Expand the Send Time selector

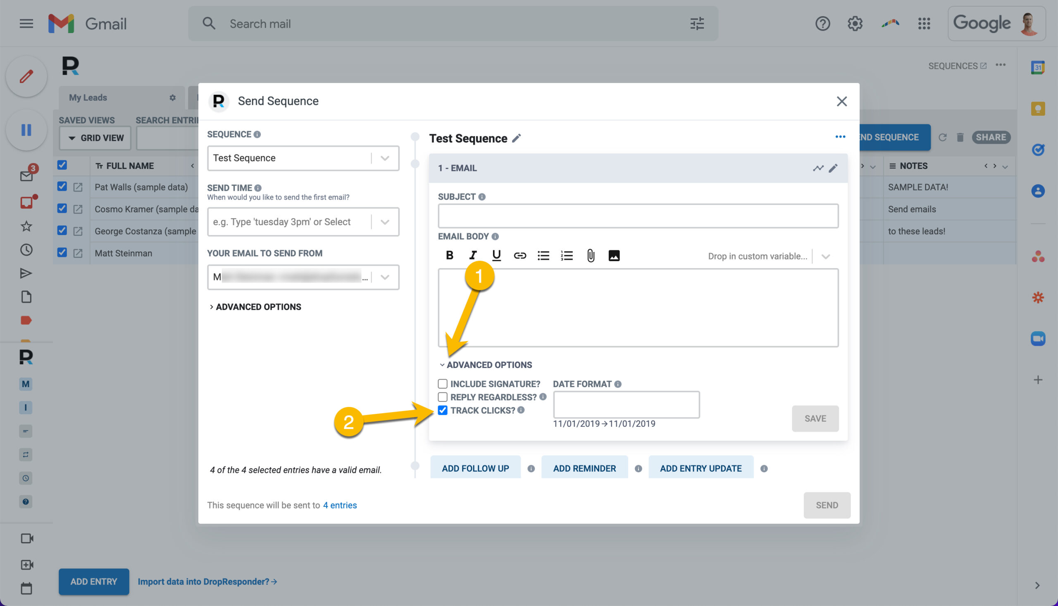coord(303,222)
